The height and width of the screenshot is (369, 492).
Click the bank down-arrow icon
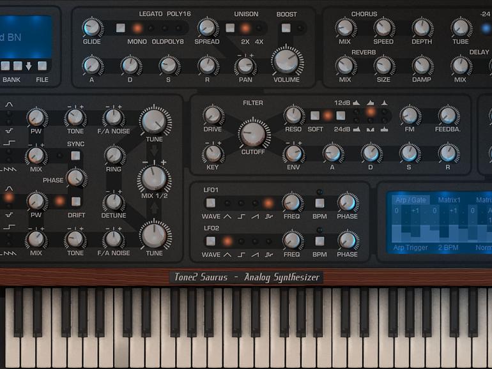click(x=29, y=66)
